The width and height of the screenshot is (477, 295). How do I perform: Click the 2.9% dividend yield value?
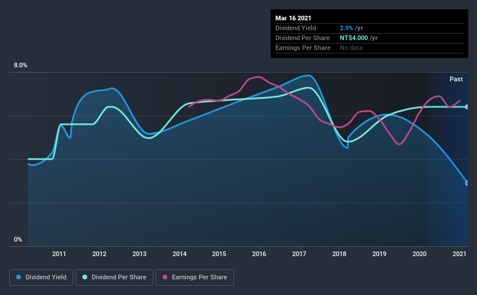346,28
